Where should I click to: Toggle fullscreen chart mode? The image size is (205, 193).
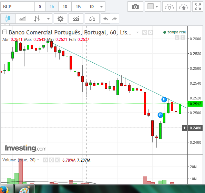pyautogui.click(x=198, y=7)
